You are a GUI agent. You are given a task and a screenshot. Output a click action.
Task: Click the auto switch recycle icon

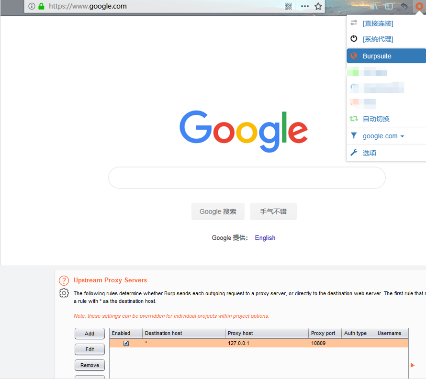coord(354,119)
